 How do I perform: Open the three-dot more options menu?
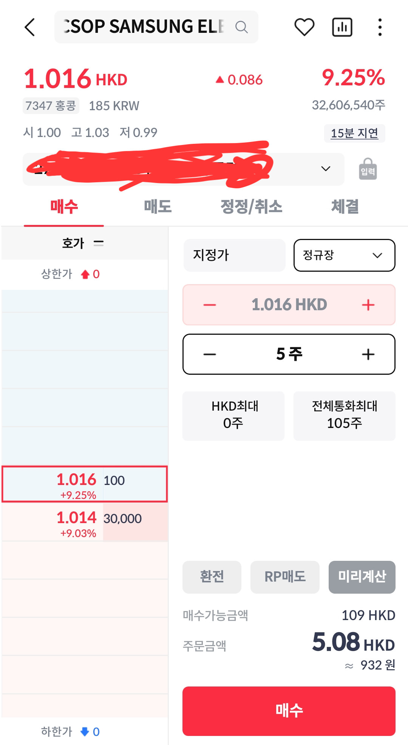380,27
